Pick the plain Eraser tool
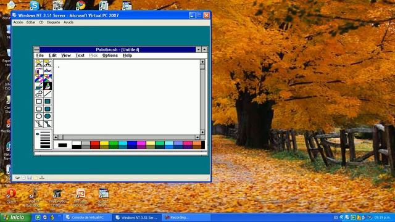 (x=48, y=78)
